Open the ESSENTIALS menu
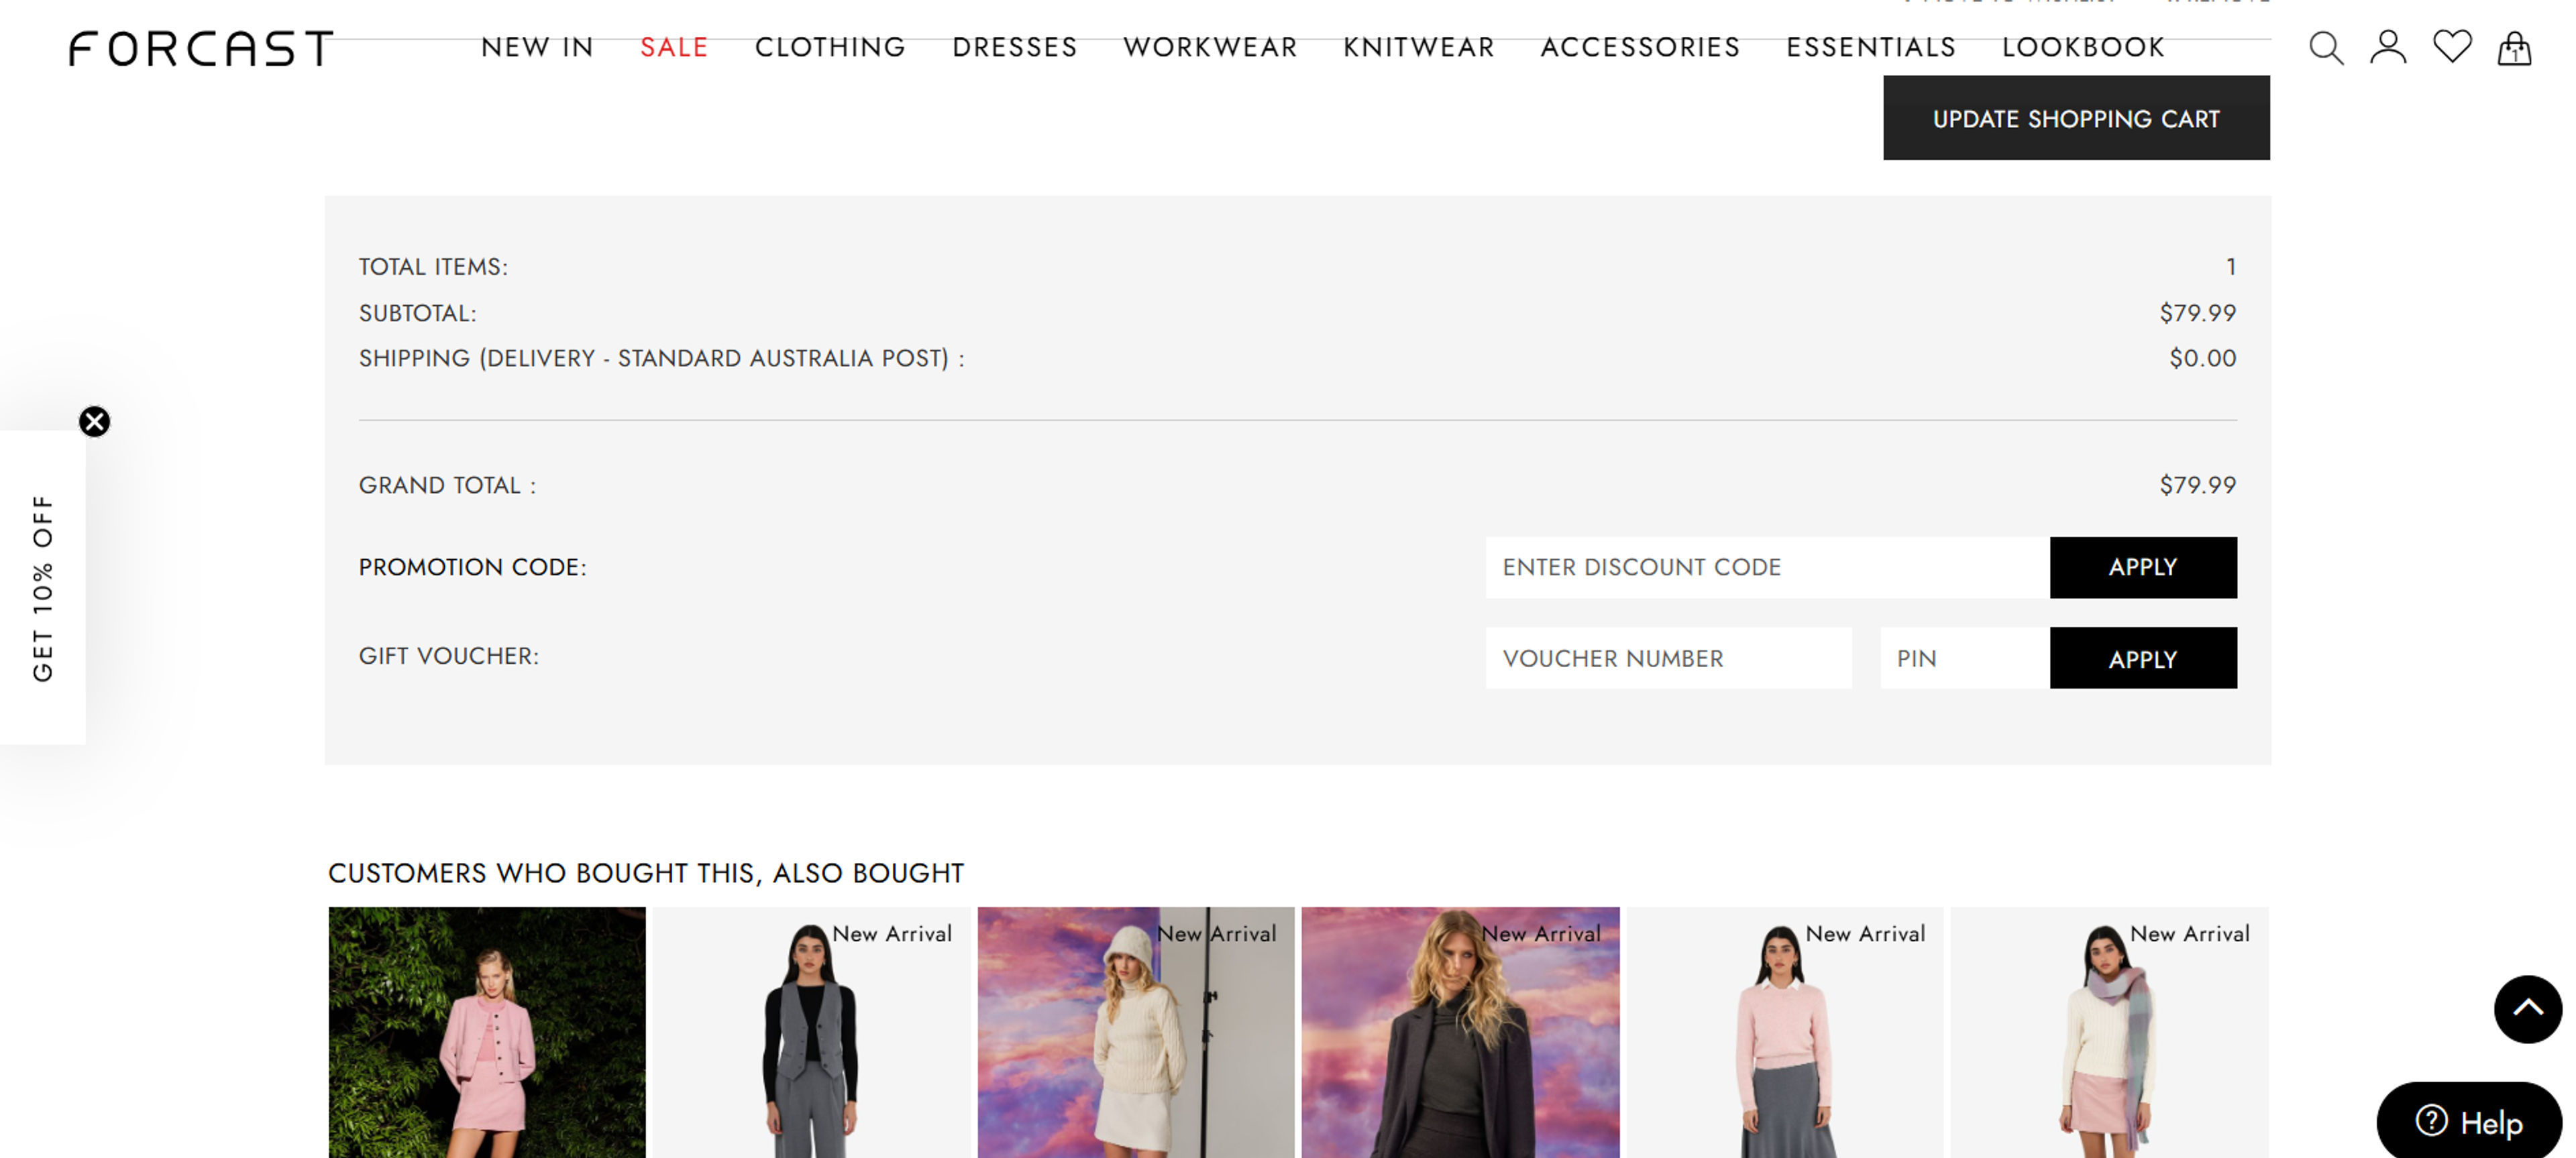2576x1158 pixels. point(1871,47)
